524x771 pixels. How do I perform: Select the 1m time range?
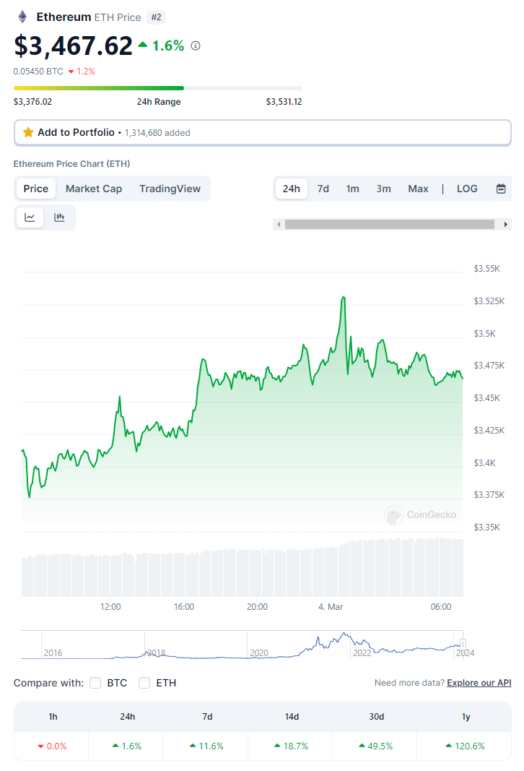pos(353,189)
